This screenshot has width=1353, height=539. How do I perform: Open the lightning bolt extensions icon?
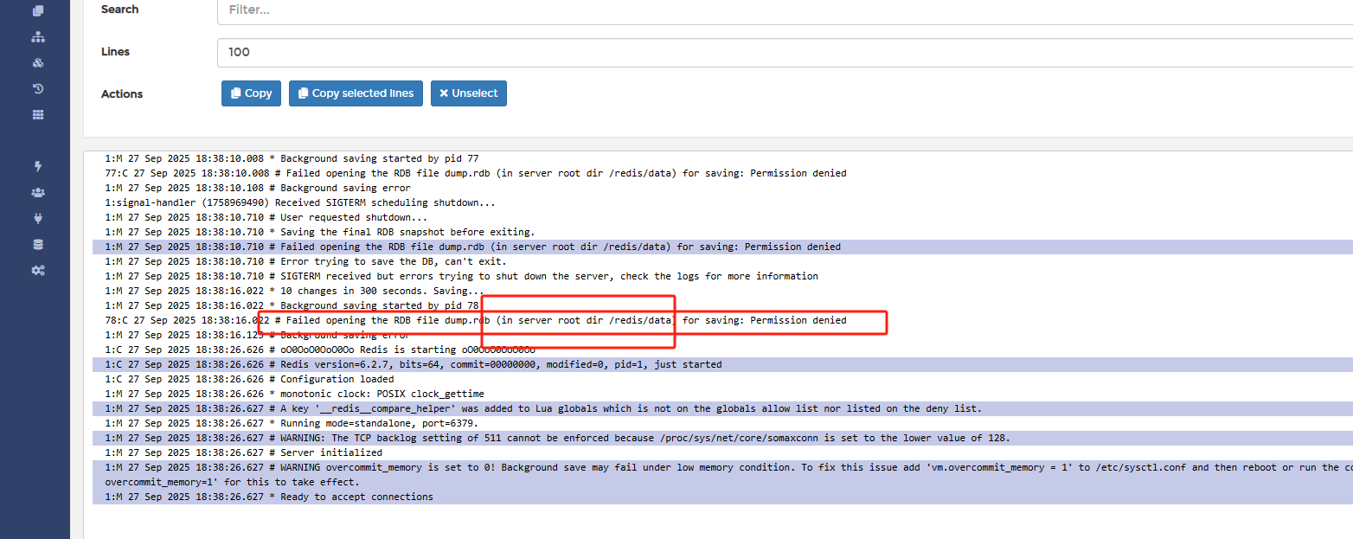click(x=37, y=166)
